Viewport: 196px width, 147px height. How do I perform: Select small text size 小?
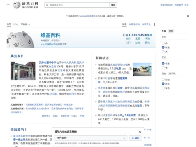point(163,43)
